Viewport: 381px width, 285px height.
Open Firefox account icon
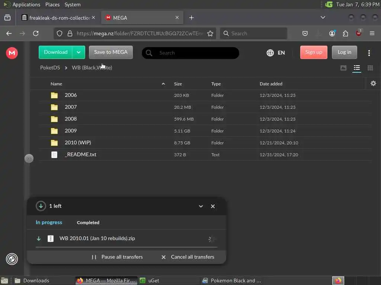(x=332, y=33)
